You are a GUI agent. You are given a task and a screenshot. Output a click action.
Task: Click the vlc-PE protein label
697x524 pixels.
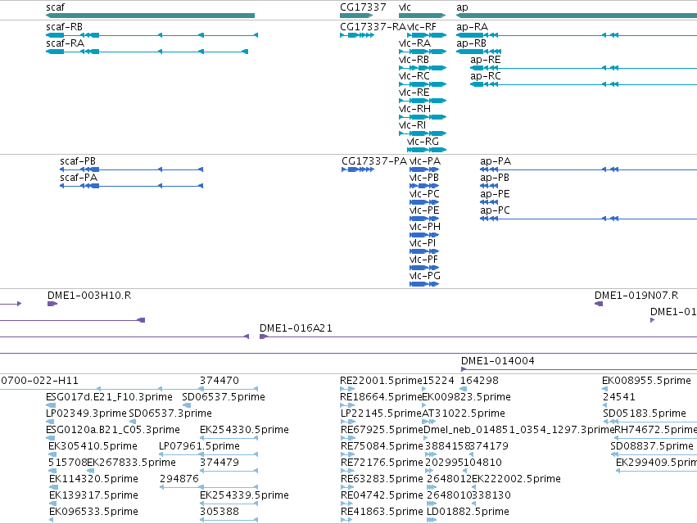pos(424,210)
